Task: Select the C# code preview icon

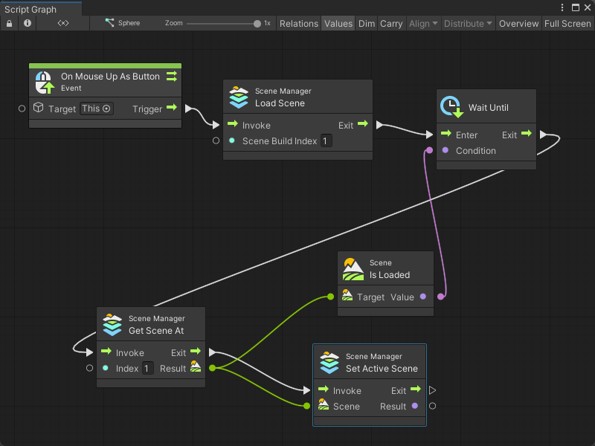Action: (x=62, y=23)
